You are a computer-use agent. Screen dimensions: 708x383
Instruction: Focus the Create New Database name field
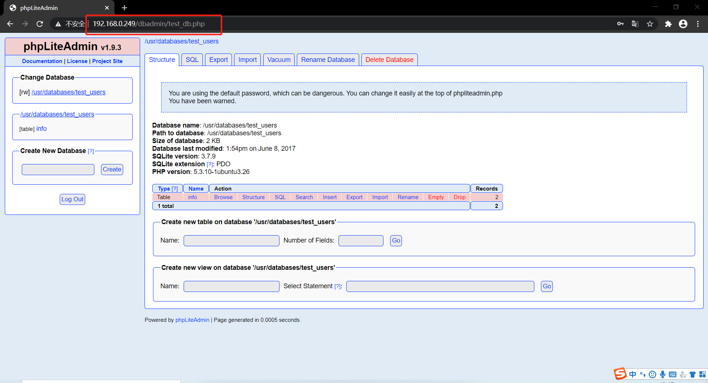tap(58, 170)
